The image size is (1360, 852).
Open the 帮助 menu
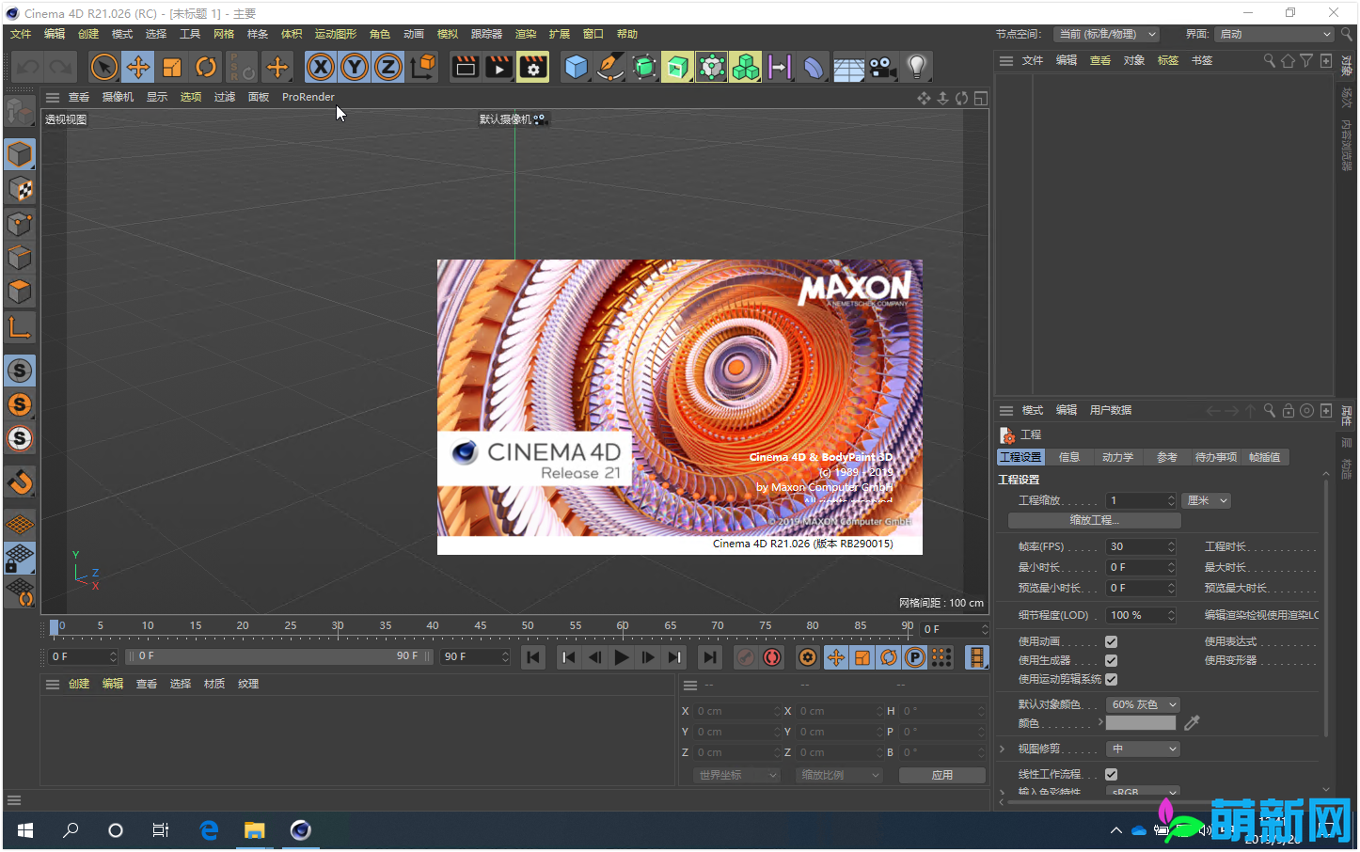coord(627,34)
